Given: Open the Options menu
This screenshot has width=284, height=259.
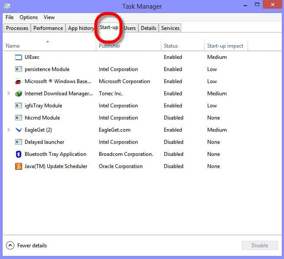Looking at the screenshot, I should (29, 17).
